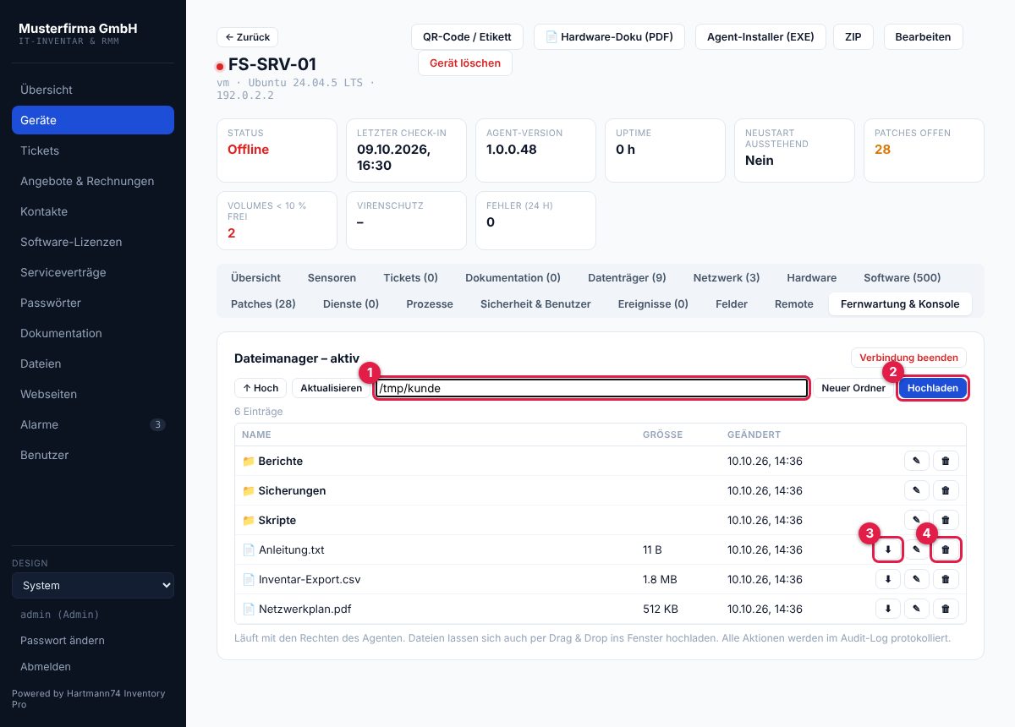Click Gerät löschen to delete device
Screen dimensions: 1015x727
pos(465,63)
